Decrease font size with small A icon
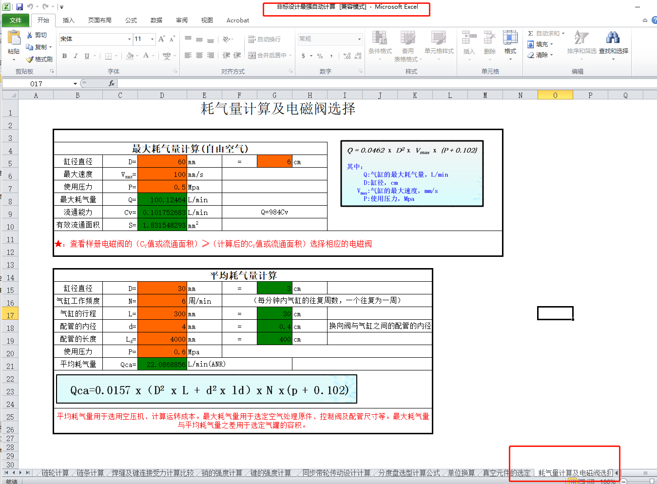Viewport: 657px width, 484px height. pos(172,39)
